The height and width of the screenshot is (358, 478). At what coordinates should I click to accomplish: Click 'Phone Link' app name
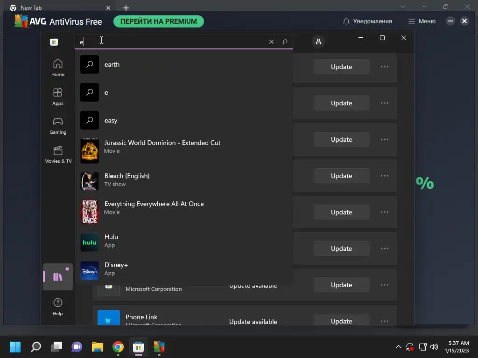pyautogui.click(x=141, y=317)
